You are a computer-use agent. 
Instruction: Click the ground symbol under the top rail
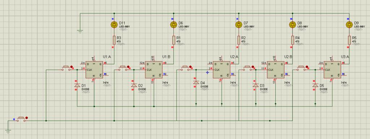(x=80, y=31)
